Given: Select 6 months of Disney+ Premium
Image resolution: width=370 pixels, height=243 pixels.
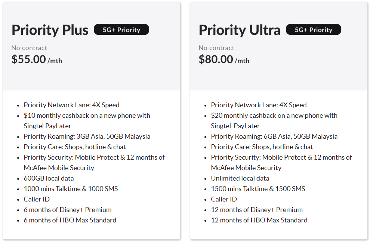Looking at the screenshot, I should point(68,210).
